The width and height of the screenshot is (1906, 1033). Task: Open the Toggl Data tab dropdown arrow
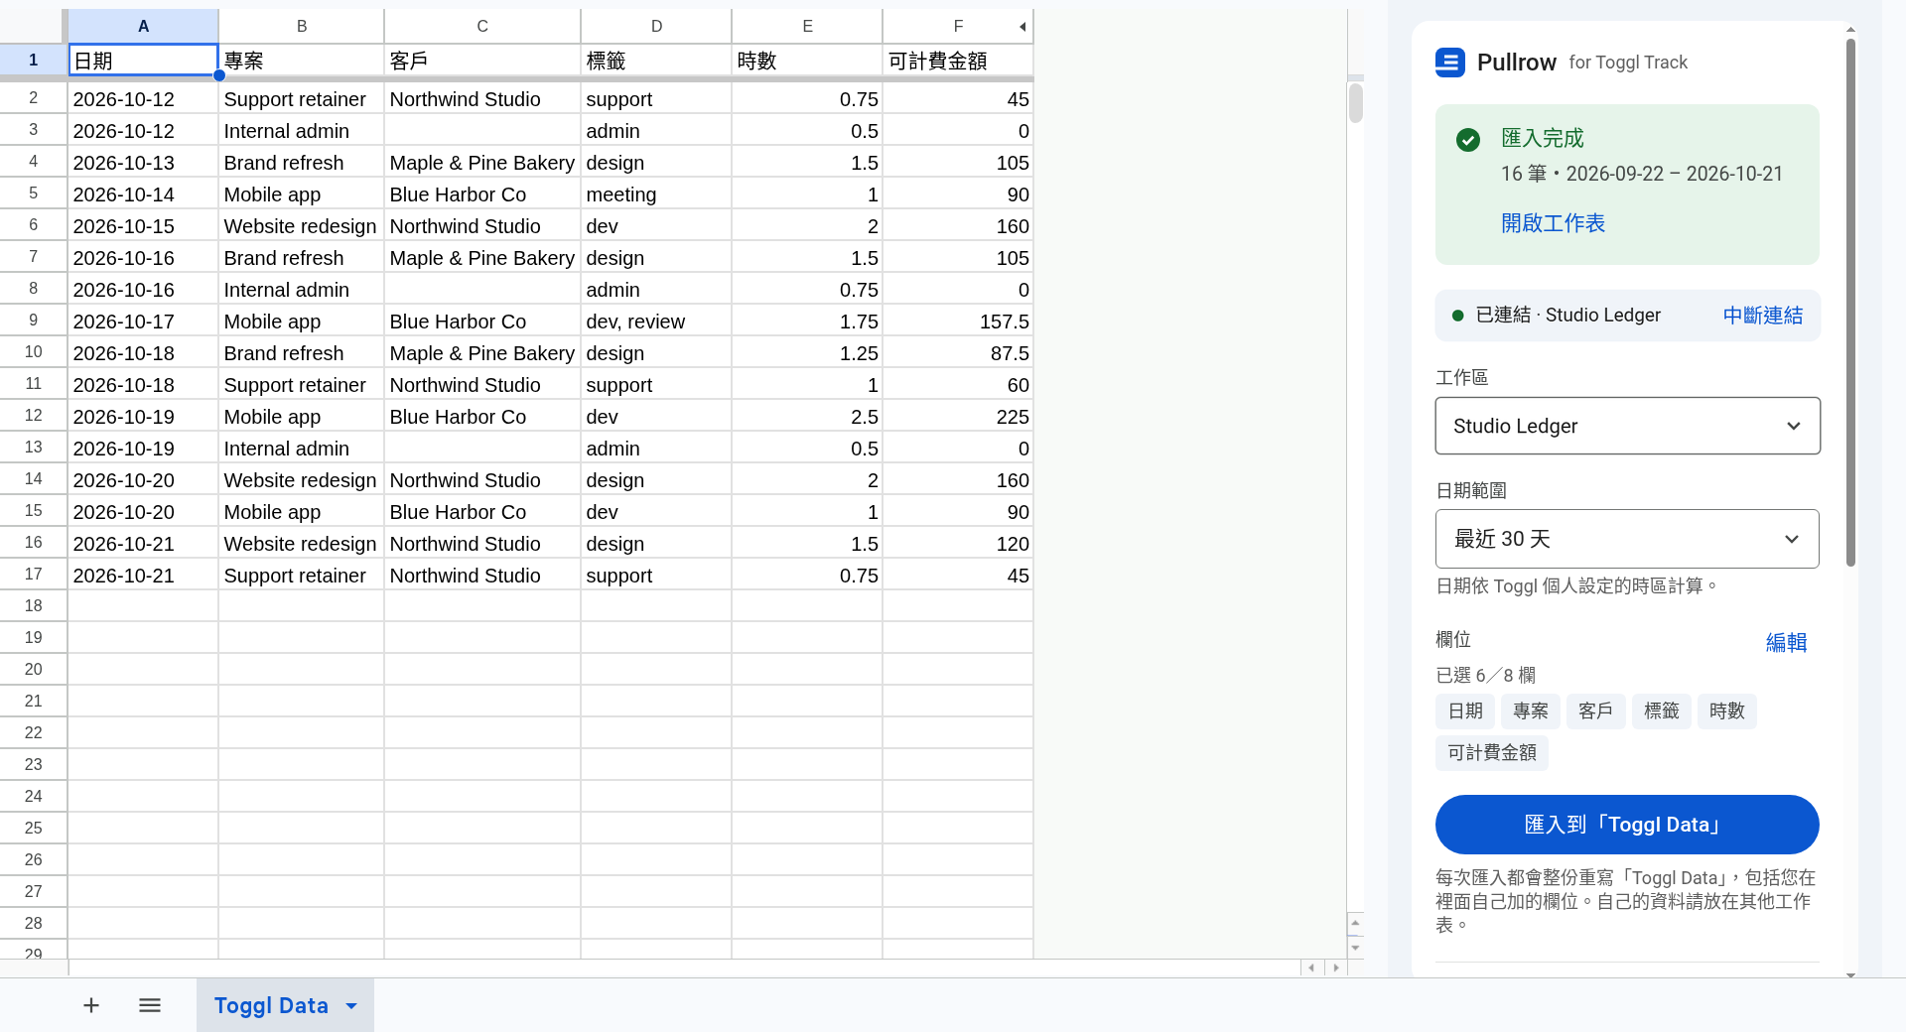(x=351, y=1006)
